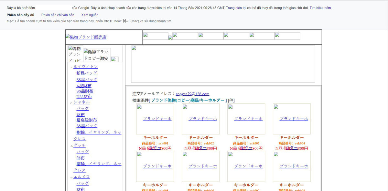Open the 最高級財布 link
Viewport: 388px width, 191px height.
pyautogui.click(x=87, y=120)
